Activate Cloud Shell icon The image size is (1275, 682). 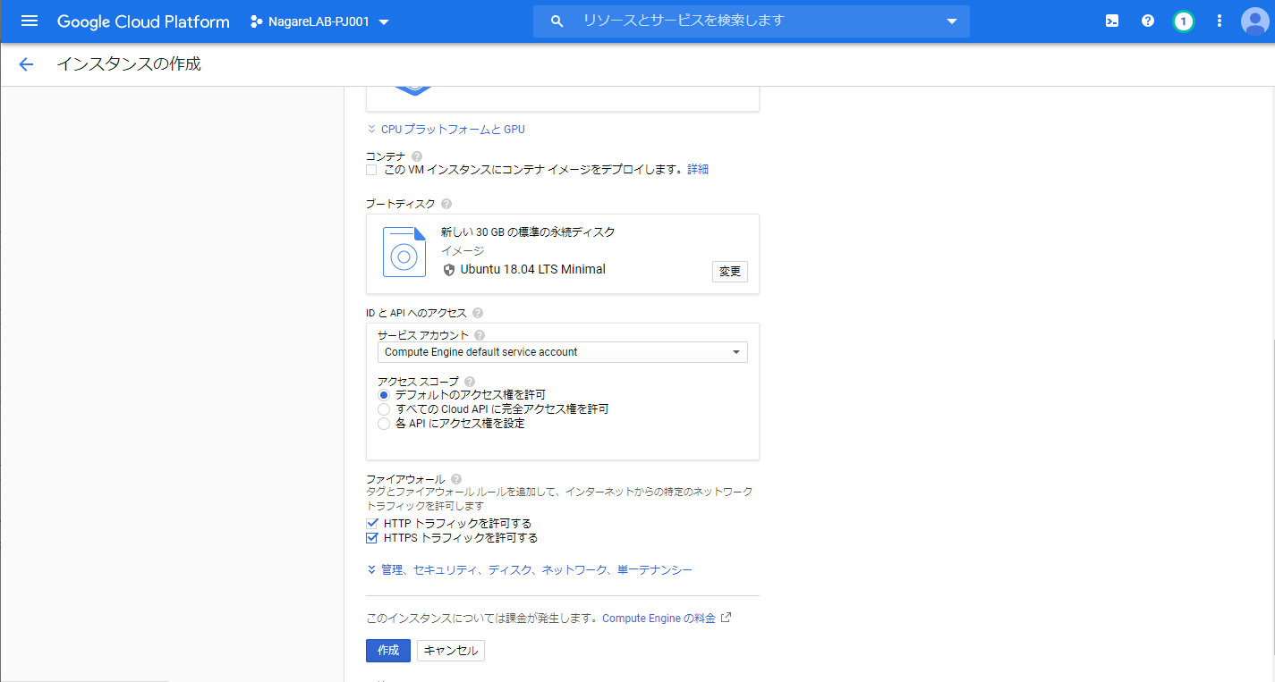click(x=1112, y=21)
